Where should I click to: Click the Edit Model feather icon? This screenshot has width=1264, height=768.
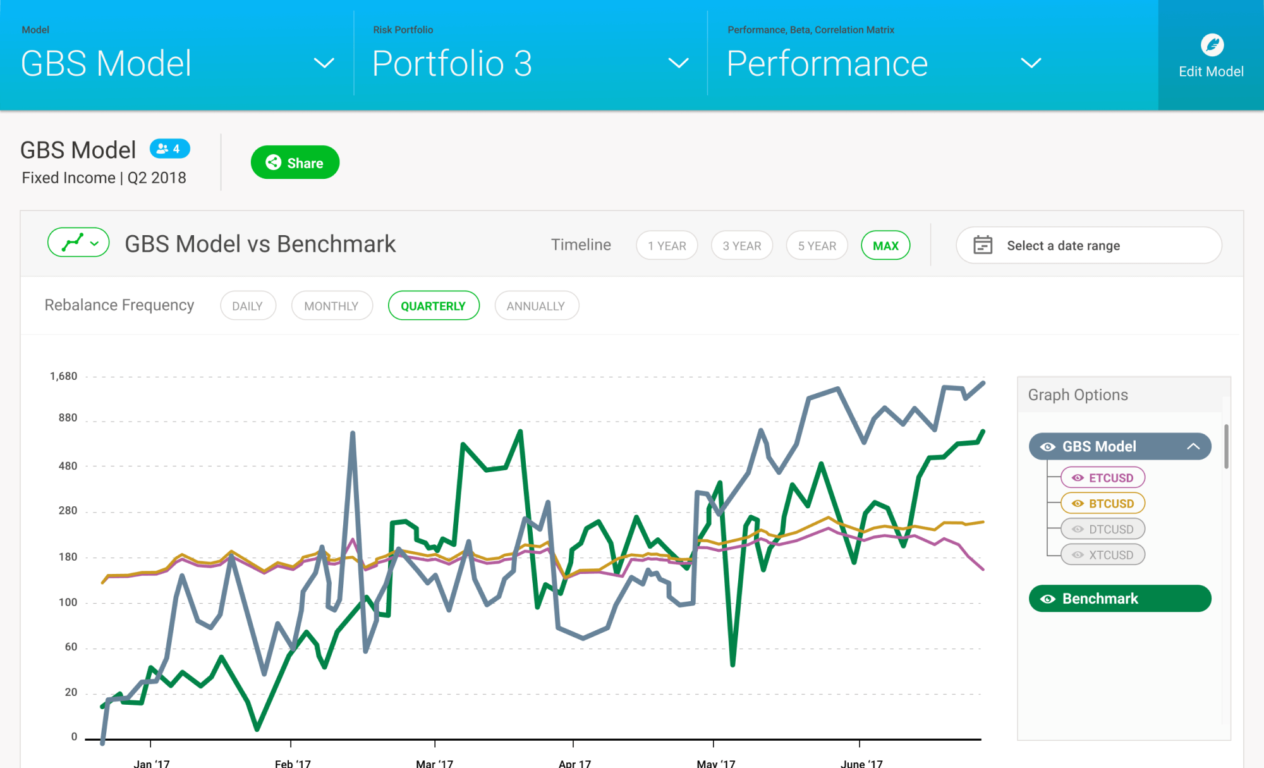point(1212,45)
